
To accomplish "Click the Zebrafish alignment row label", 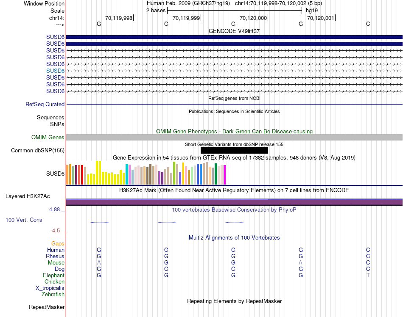I will [x=53, y=295].
